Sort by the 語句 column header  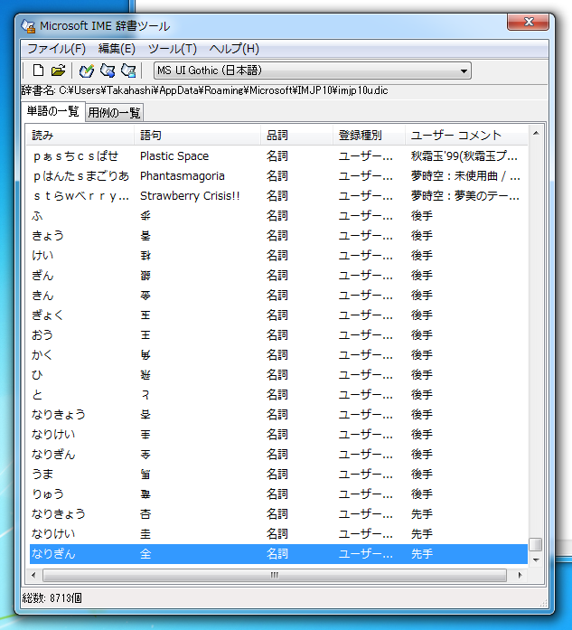coord(197,135)
